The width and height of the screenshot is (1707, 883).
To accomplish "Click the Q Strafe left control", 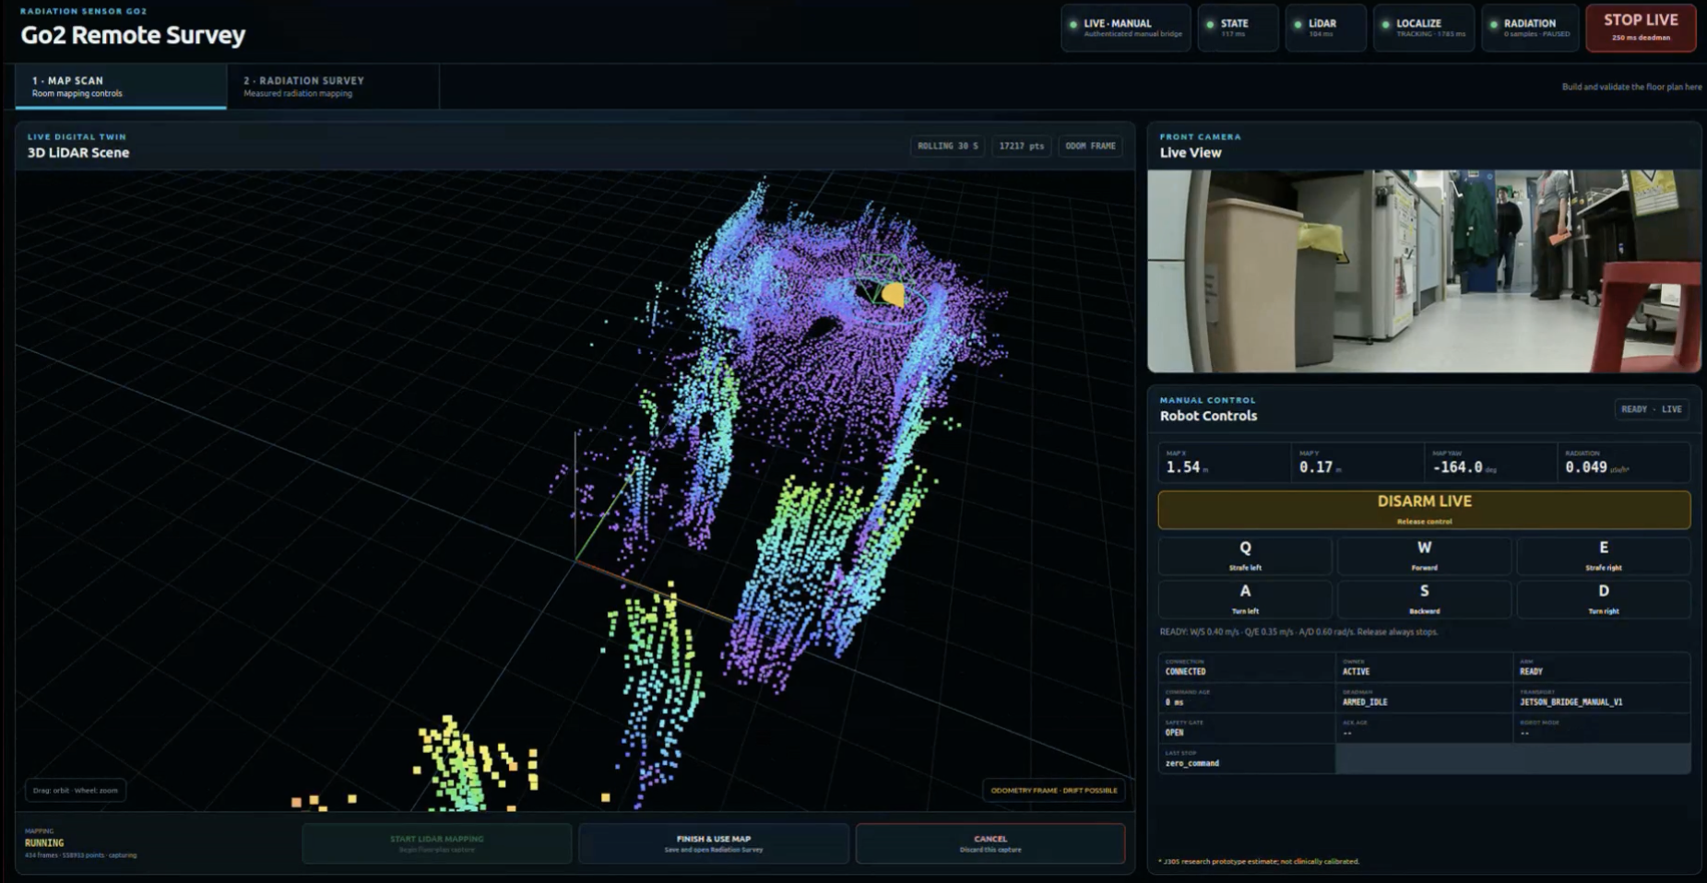I will (x=1245, y=556).
